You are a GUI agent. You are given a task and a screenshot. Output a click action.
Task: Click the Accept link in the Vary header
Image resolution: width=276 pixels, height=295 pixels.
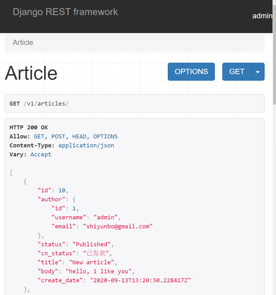point(41,154)
